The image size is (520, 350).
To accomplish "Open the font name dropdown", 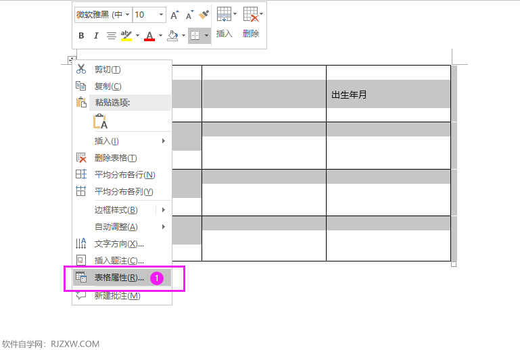I will (127, 15).
